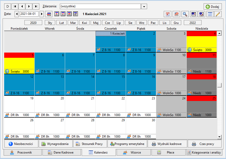This screenshot has width=226, height=159.
Task: Click the Zdarzenia '(wszystkie)' combo field
Action: pyautogui.click(x=100, y=6)
